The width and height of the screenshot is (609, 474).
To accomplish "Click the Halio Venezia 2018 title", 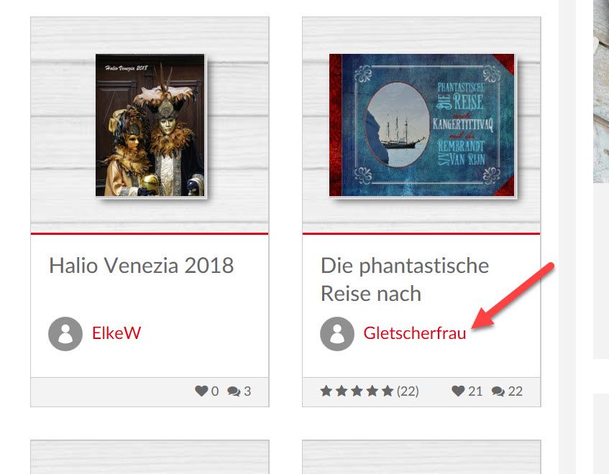I will (142, 266).
